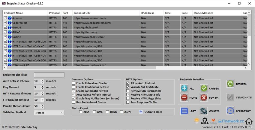Click the HTTP Request Timeout spinner
This screenshot has width=255, height=130.
coord(42,94)
